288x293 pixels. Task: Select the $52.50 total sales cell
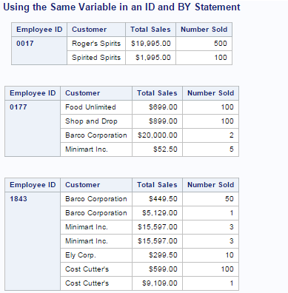pyautogui.click(x=158, y=149)
